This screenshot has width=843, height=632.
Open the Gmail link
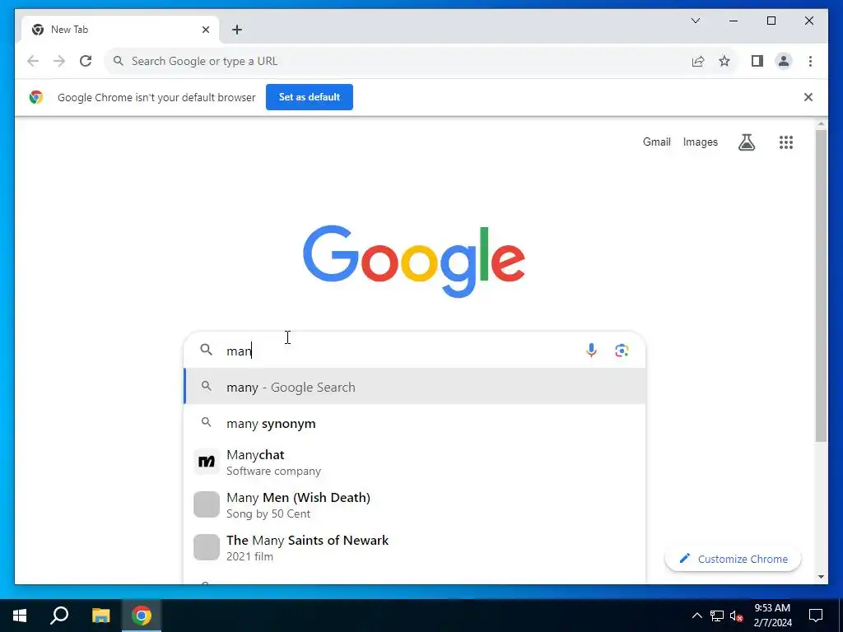click(656, 142)
